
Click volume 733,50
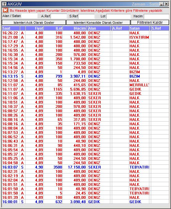pyautogui.click(x=80, y=63)
